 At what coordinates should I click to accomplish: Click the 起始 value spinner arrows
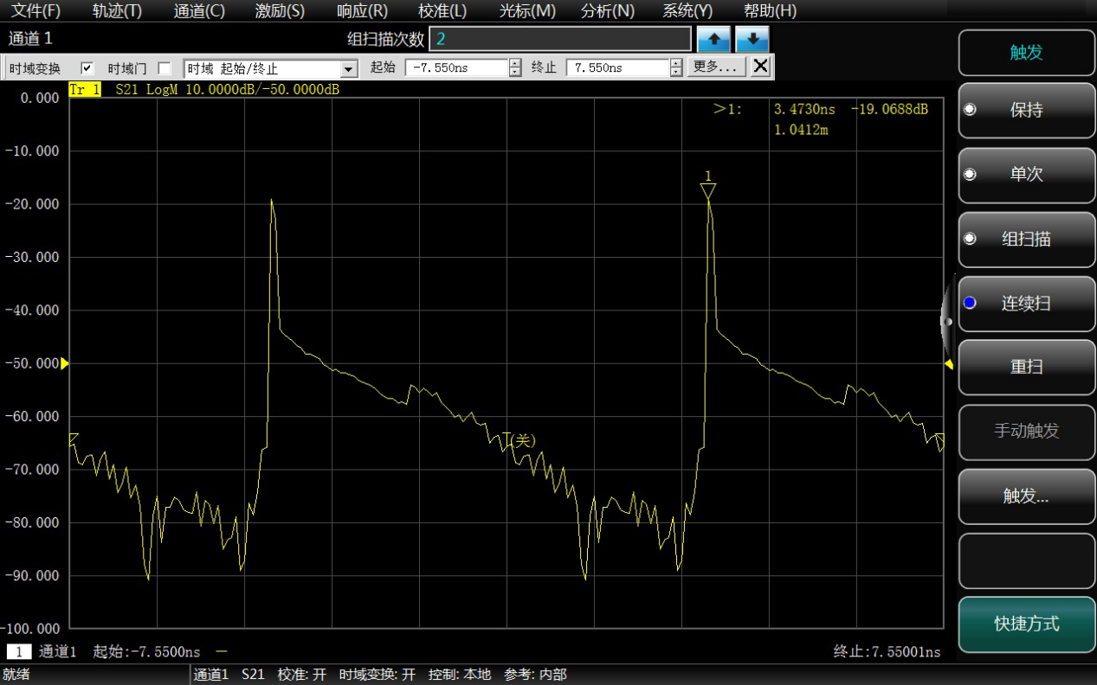(x=515, y=68)
